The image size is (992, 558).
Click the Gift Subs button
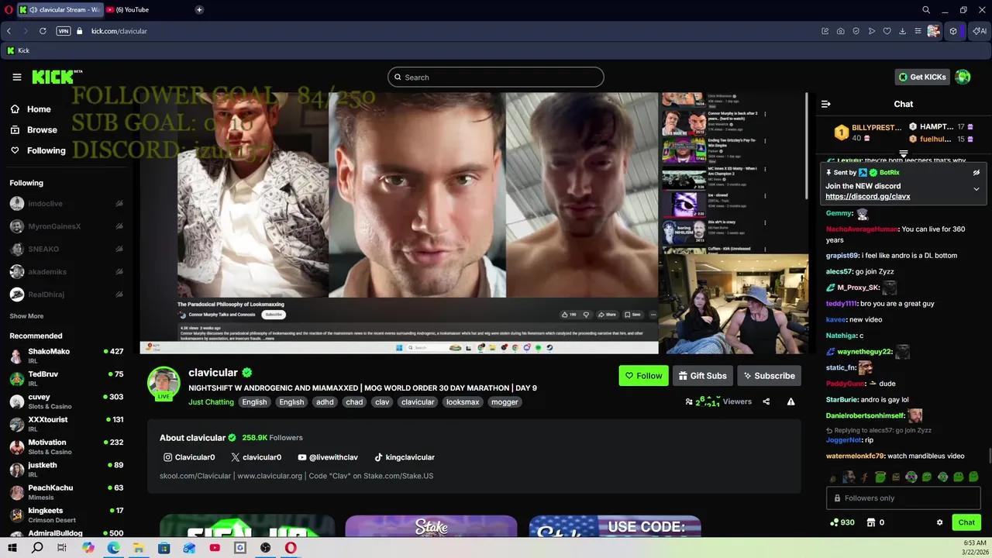pyautogui.click(x=703, y=376)
